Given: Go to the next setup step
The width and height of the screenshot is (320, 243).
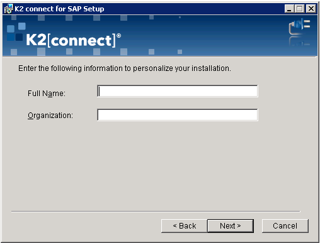Looking at the screenshot, I should point(231,226).
